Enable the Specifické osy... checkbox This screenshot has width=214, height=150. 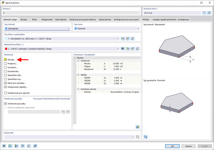5,79
